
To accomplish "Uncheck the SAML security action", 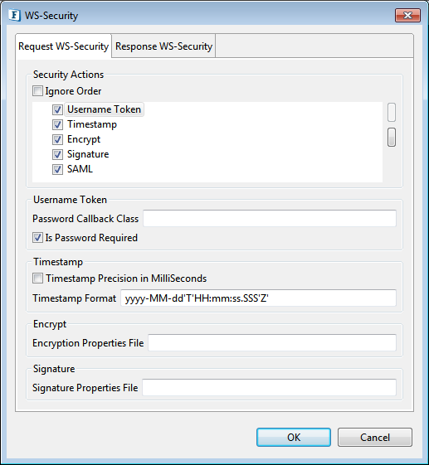I will pos(57,169).
